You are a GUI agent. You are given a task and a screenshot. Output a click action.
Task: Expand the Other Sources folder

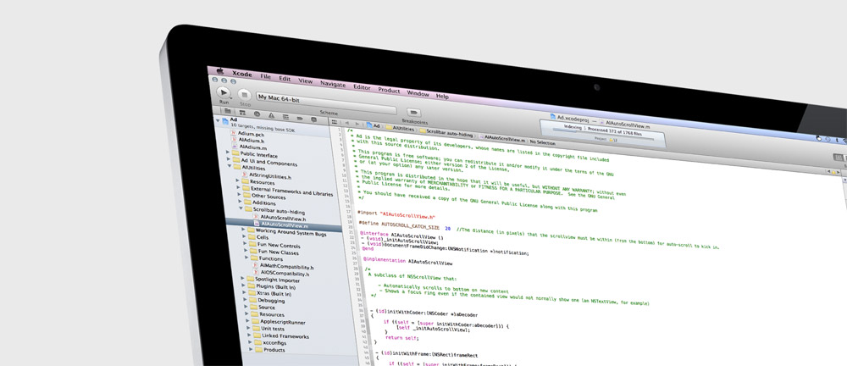pos(240,194)
